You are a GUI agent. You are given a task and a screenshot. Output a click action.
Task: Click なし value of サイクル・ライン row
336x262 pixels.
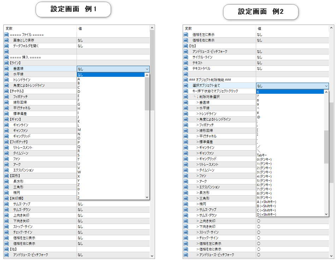[x=260, y=57]
